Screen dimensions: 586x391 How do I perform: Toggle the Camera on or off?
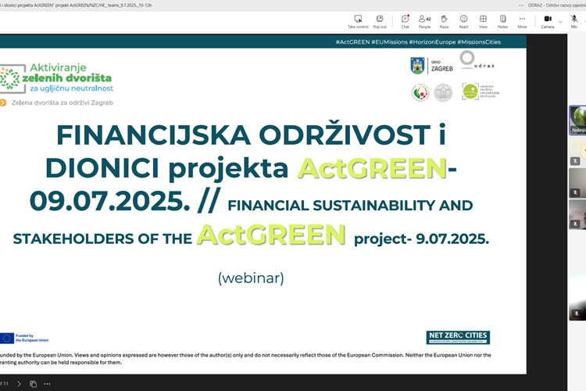pos(548,22)
